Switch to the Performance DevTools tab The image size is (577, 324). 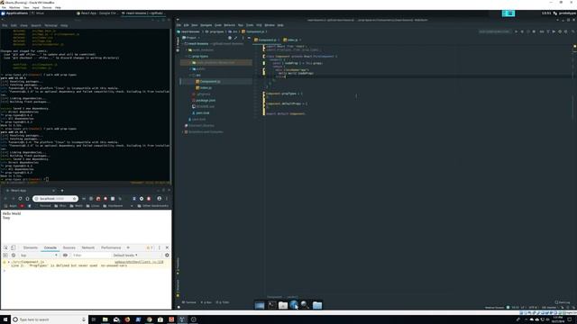(111, 248)
